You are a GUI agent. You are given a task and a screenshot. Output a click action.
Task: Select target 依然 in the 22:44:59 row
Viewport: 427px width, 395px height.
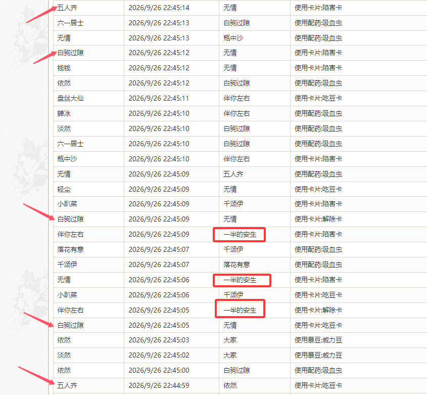tap(230, 385)
